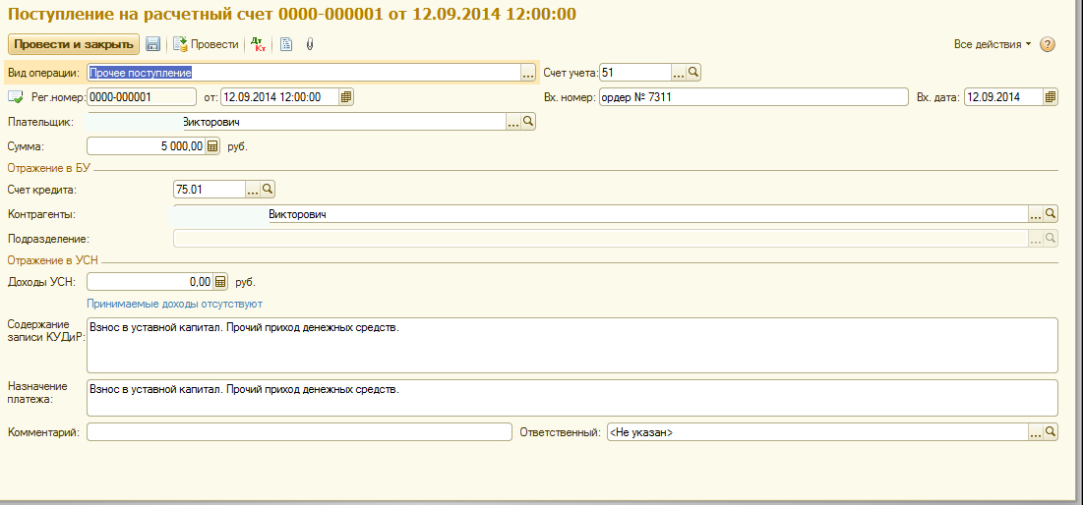Open the selection ellipsis for 'Счет учета'
This screenshot has height=505, width=1083.
tap(679, 73)
